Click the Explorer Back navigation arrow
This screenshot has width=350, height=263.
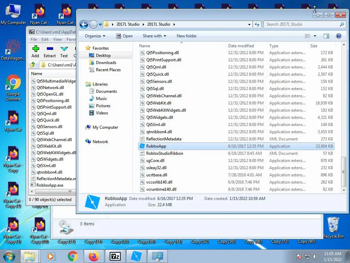coord(84,24)
